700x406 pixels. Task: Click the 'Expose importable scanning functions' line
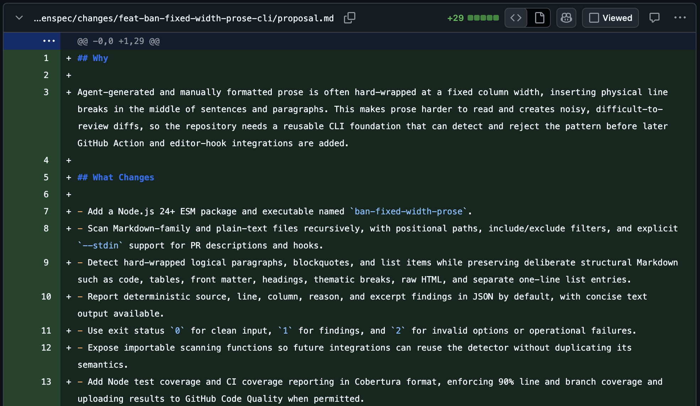[355, 356]
